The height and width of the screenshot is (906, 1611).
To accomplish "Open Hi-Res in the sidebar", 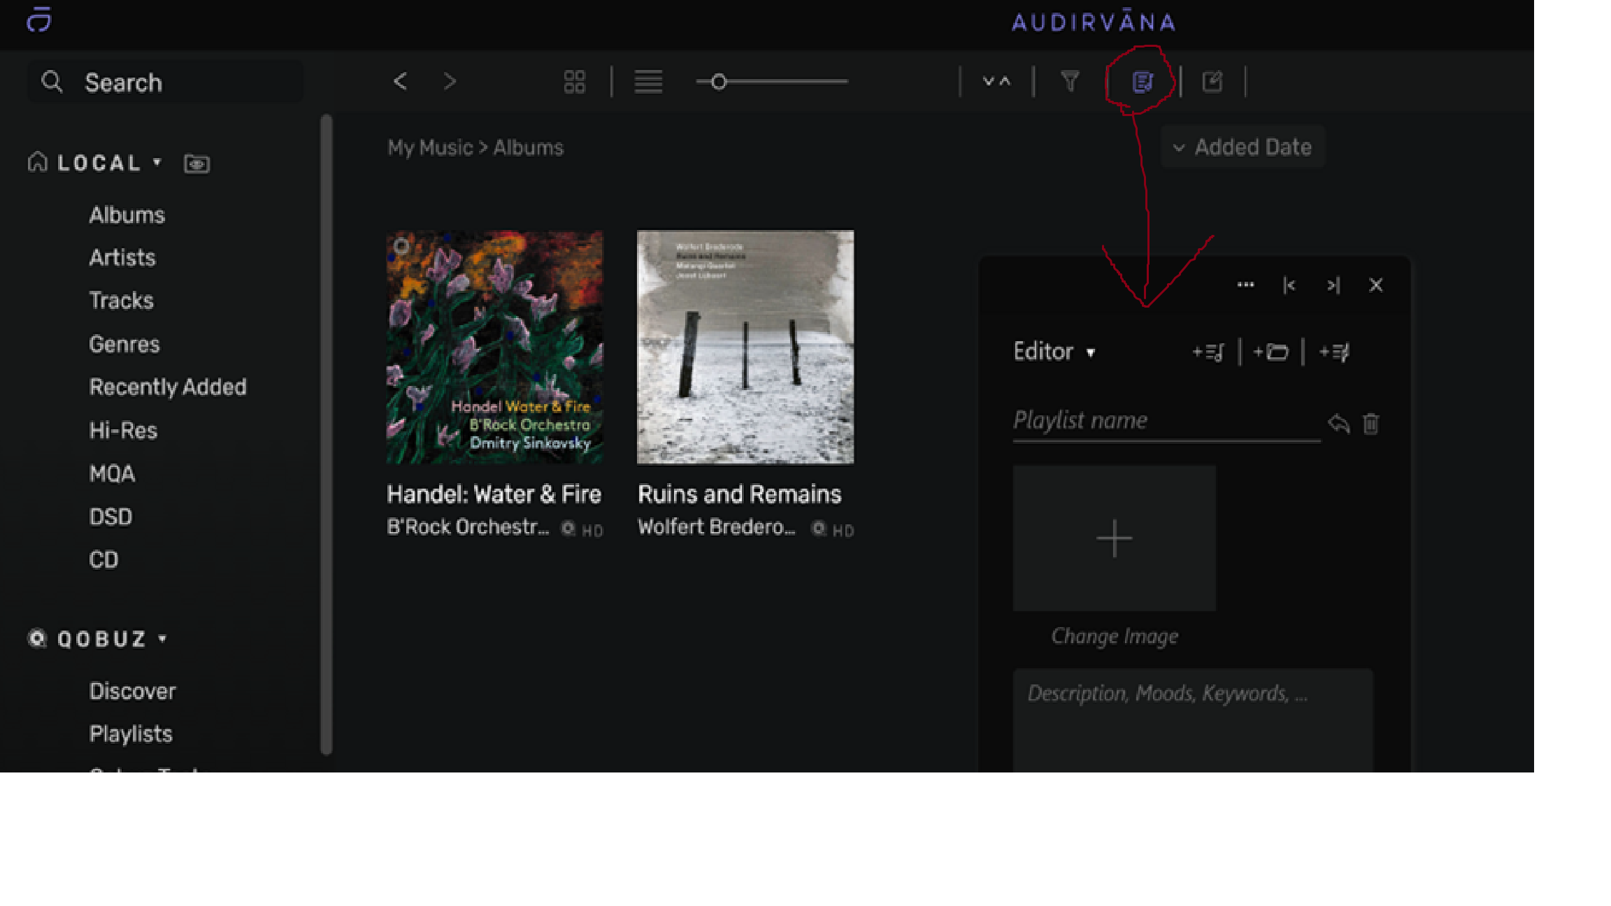I will [x=123, y=430].
